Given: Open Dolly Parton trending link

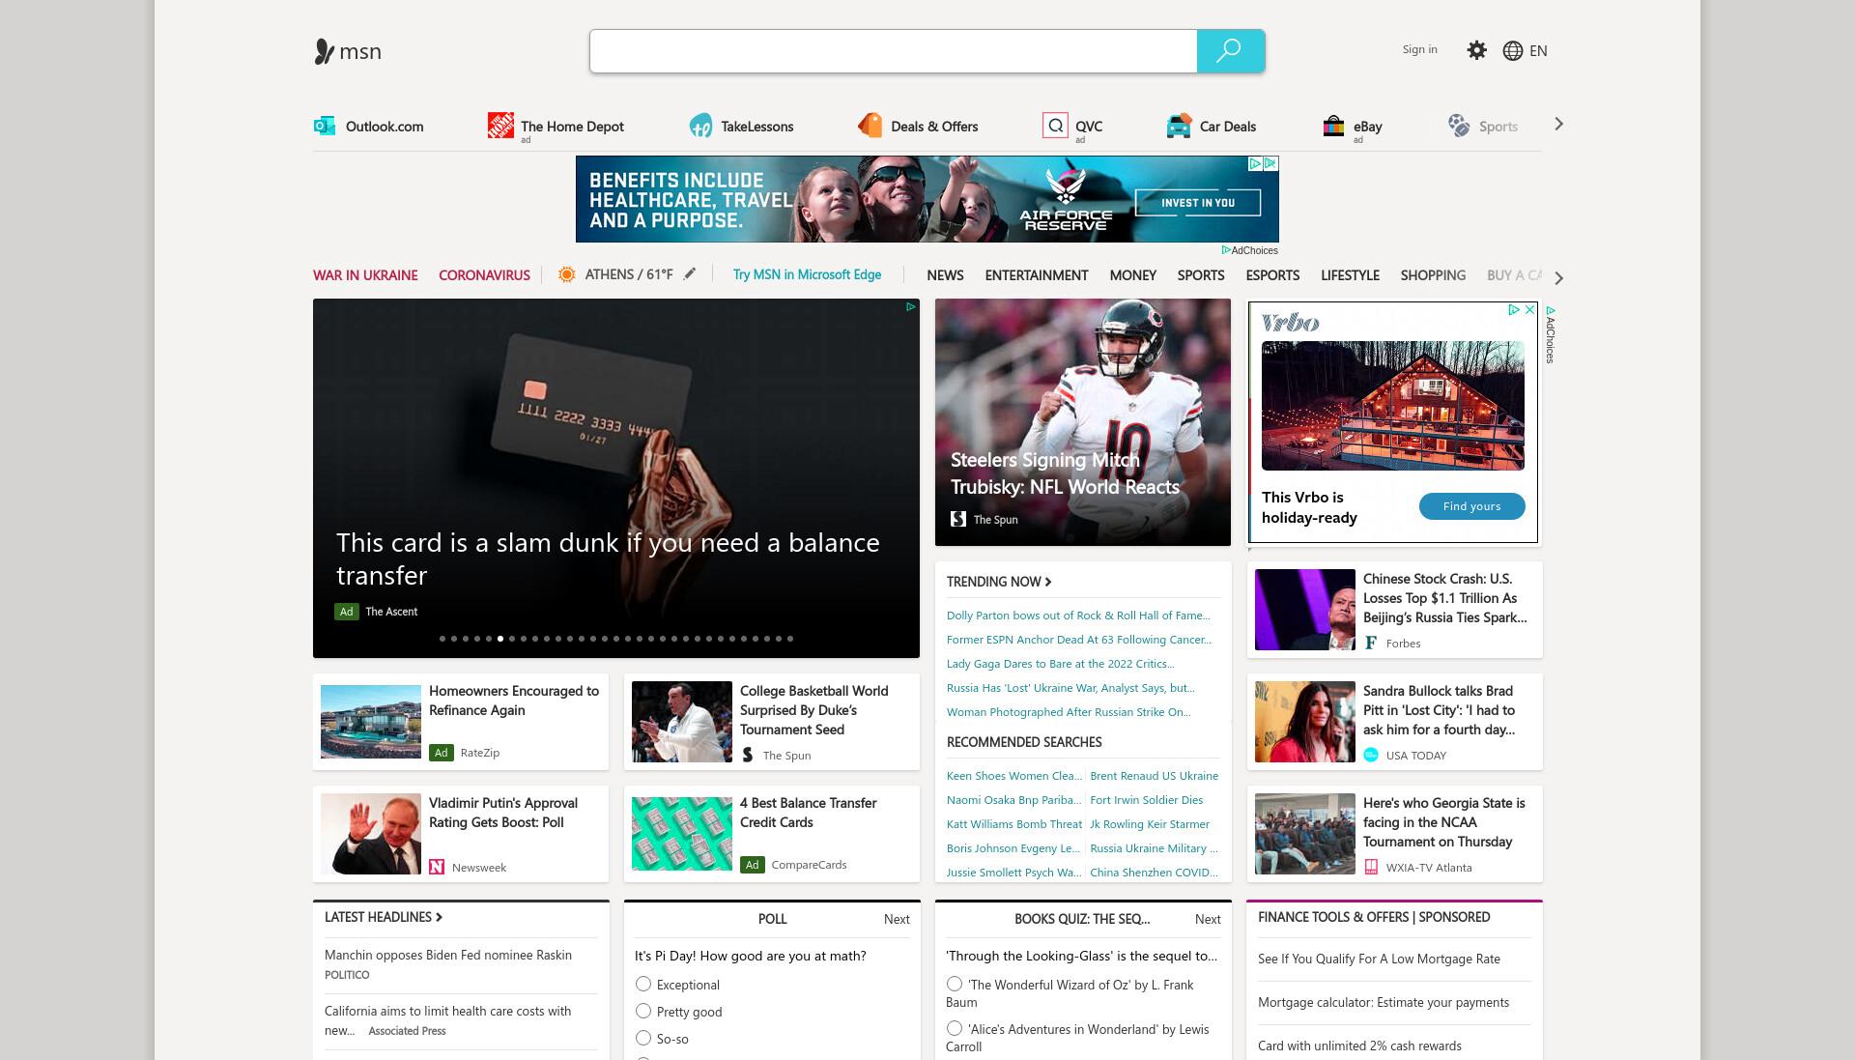Looking at the screenshot, I should [1078, 616].
